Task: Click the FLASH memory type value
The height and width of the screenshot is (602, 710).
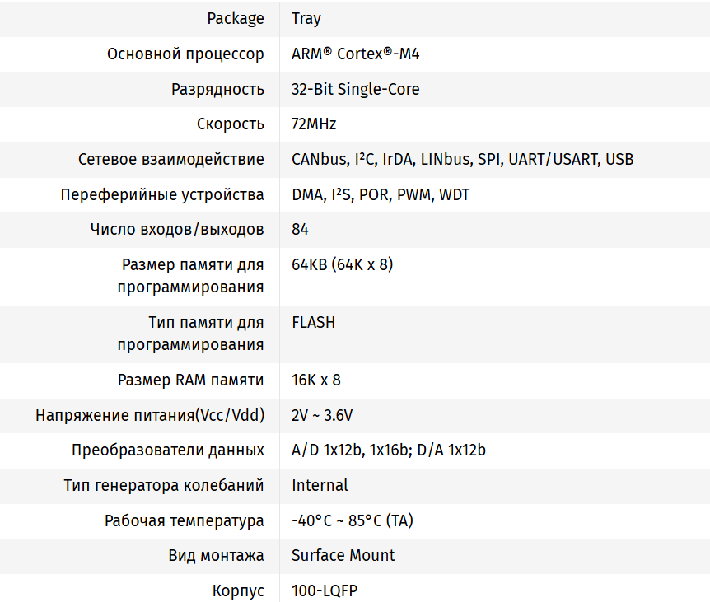Action: [x=313, y=323]
